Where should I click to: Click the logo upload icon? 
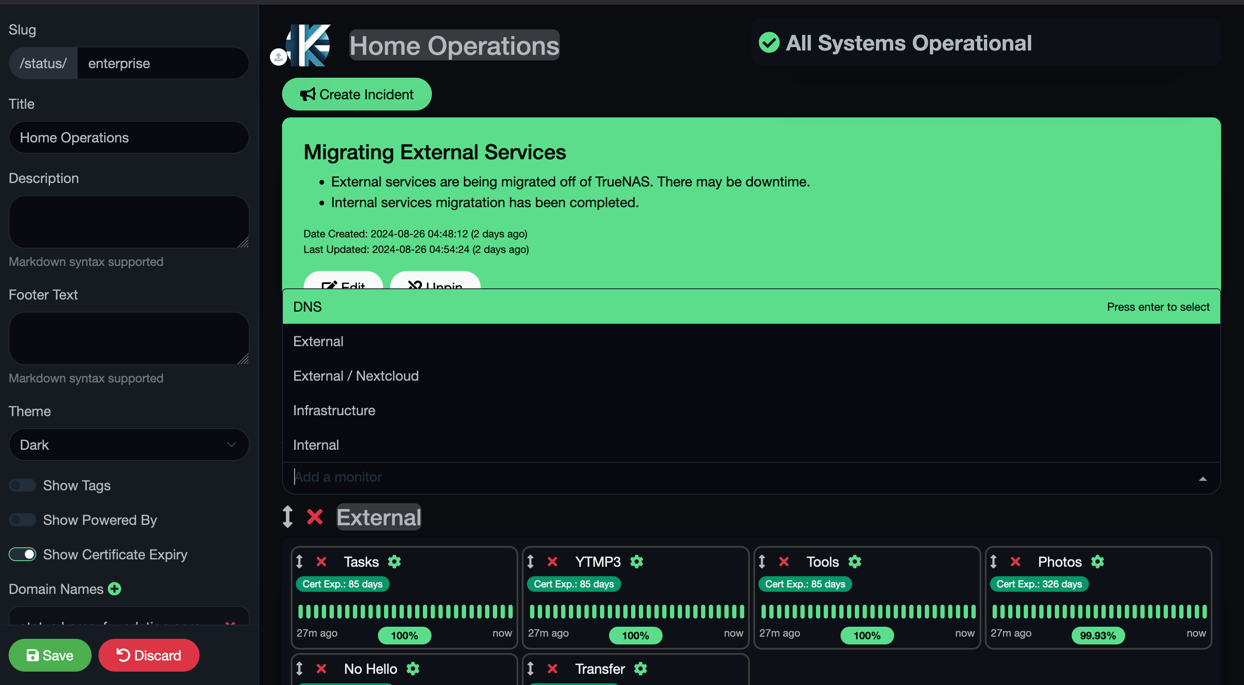(x=278, y=57)
